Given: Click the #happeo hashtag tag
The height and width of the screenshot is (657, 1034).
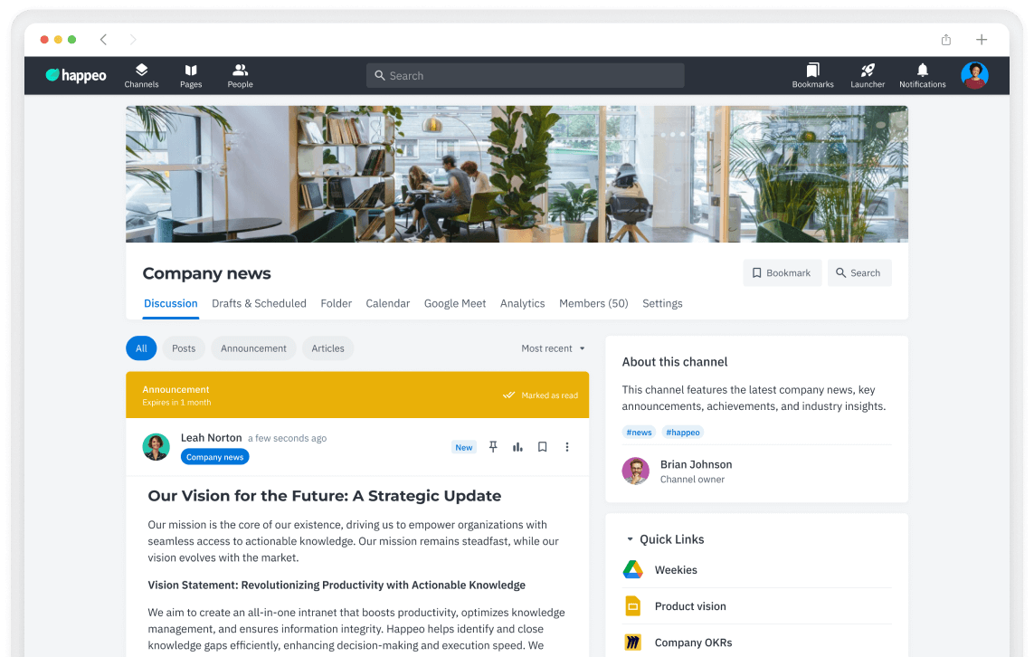Looking at the screenshot, I should (x=682, y=432).
